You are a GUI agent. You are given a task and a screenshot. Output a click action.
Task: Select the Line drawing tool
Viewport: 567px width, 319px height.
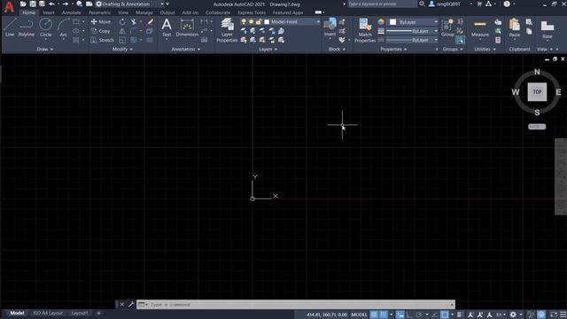pyautogui.click(x=10, y=27)
